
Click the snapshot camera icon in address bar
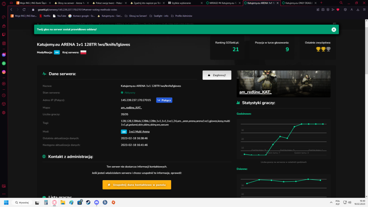323,10
